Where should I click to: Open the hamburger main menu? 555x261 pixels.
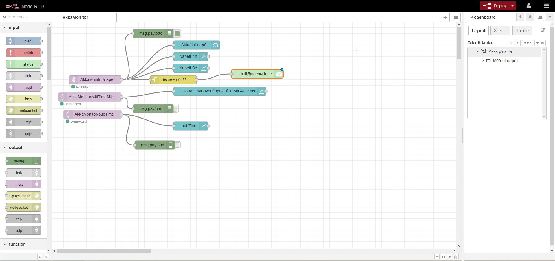tap(546, 6)
